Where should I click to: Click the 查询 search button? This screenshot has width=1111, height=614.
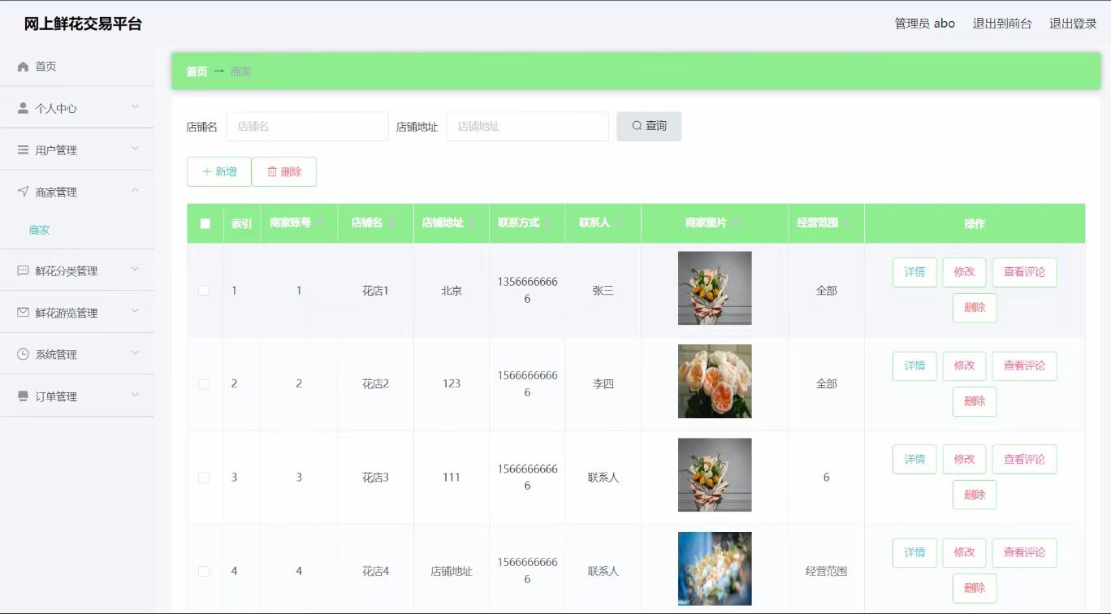pyautogui.click(x=649, y=126)
